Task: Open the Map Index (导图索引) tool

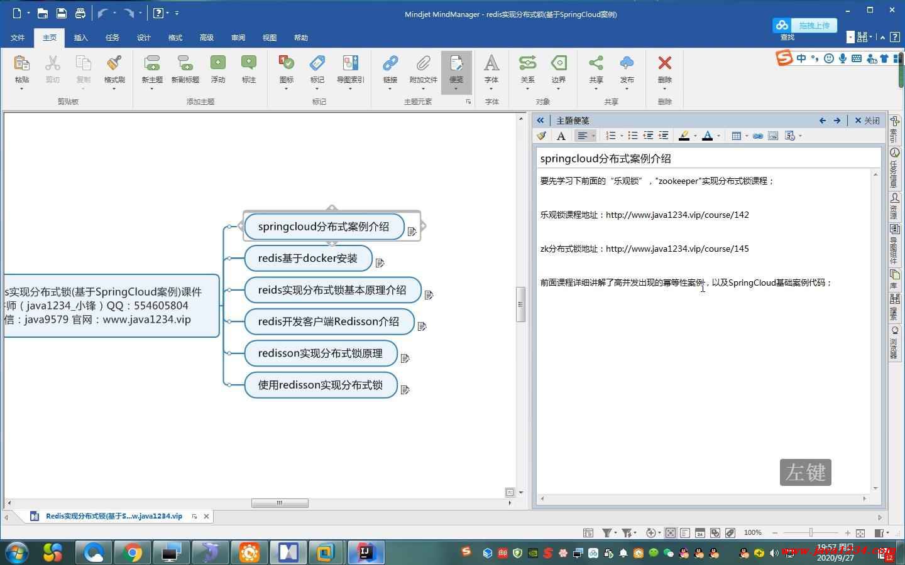Action: click(351, 70)
